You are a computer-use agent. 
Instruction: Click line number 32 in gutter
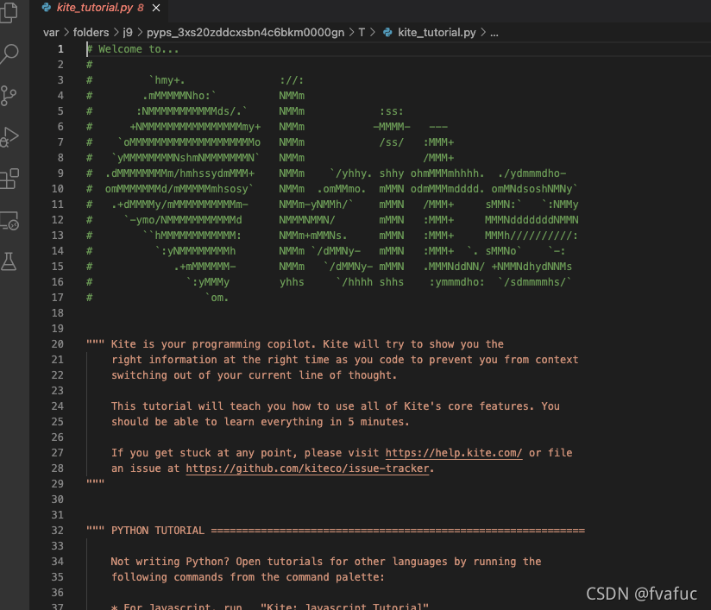[x=57, y=531]
